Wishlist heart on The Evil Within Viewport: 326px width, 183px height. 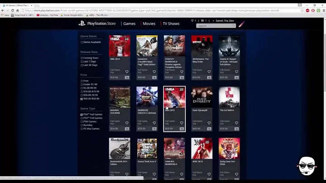[237, 123]
